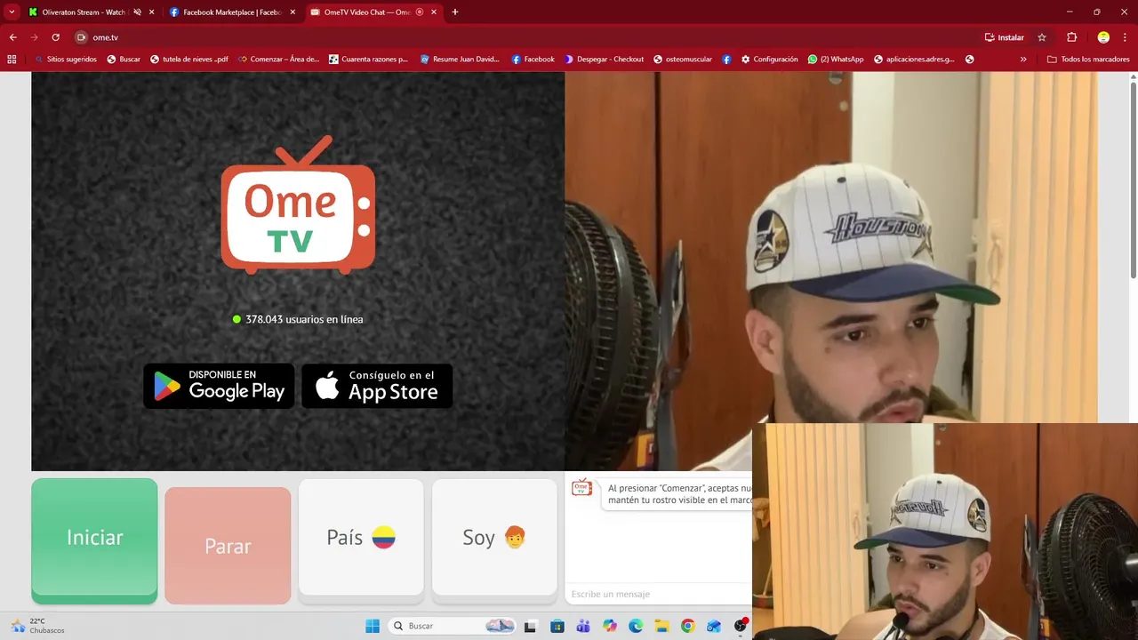
Task: Click the OmeTV avatar in chat message
Action: pyautogui.click(x=581, y=487)
